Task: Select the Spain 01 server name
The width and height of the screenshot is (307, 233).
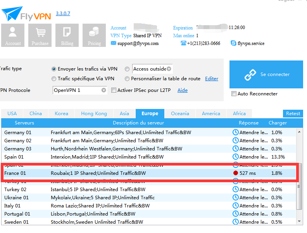Action: [14, 157]
